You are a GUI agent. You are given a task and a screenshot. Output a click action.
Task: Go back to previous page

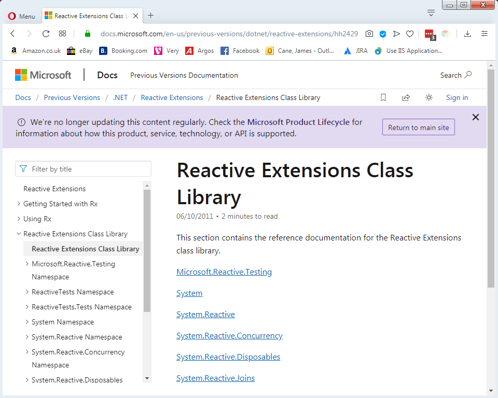12,34
